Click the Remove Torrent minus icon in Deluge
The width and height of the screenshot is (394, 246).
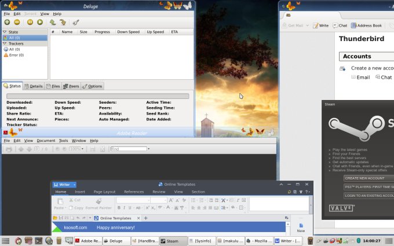pyautogui.click(x=17, y=22)
